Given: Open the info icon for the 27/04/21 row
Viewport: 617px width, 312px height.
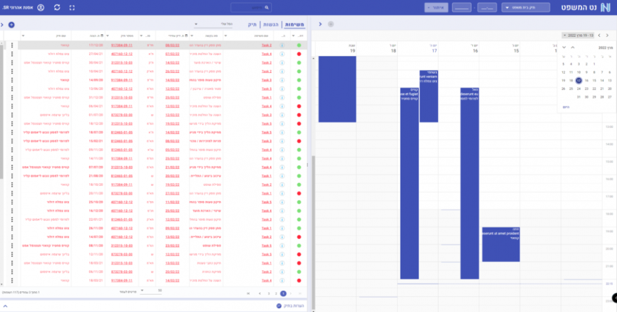Looking at the screenshot, I should (x=282, y=54).
